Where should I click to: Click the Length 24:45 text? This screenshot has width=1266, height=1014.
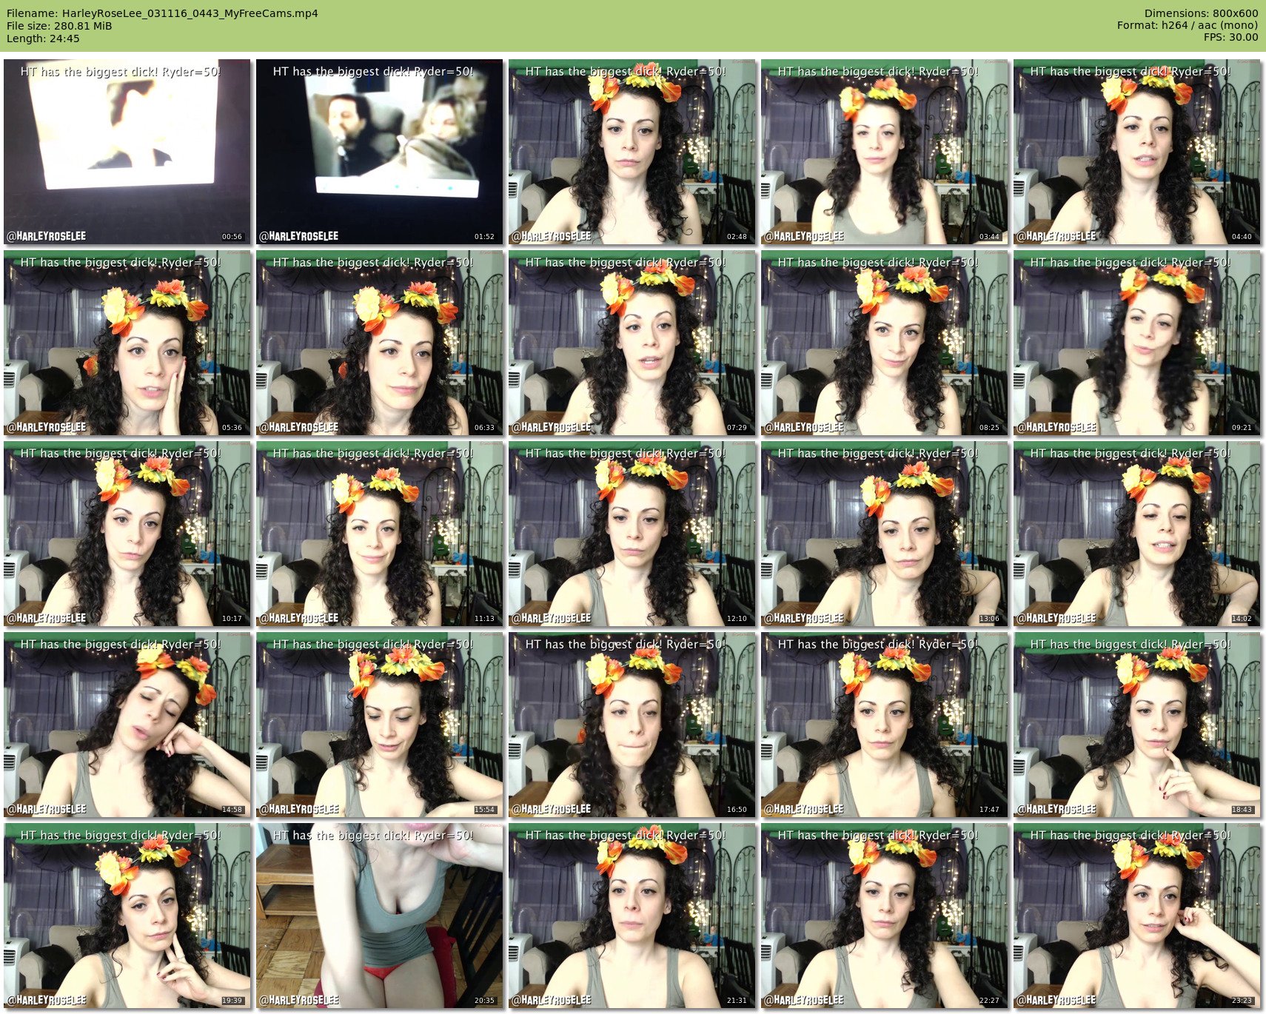click(x=43, y=38)
